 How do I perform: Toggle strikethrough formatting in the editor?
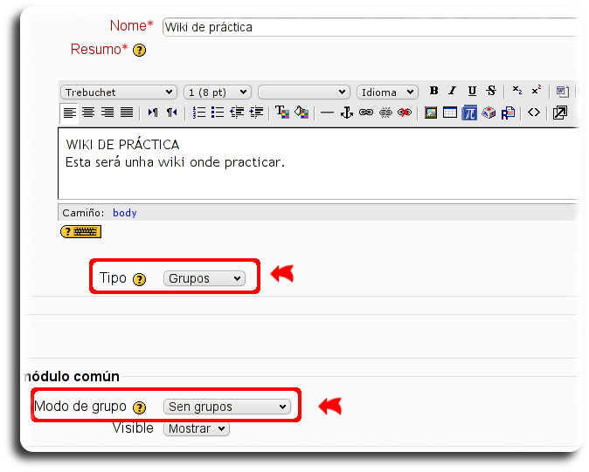click(491, 91)
